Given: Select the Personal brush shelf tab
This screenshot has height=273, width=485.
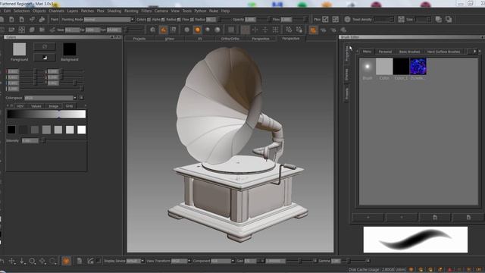Looking at the screenshot, I should [385, 52].
